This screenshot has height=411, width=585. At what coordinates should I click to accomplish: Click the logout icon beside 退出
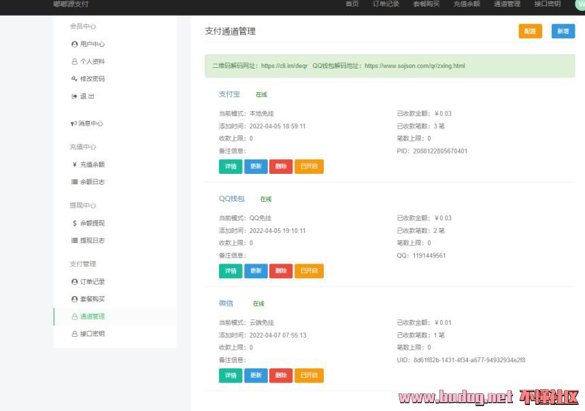(x=74, y=96)
